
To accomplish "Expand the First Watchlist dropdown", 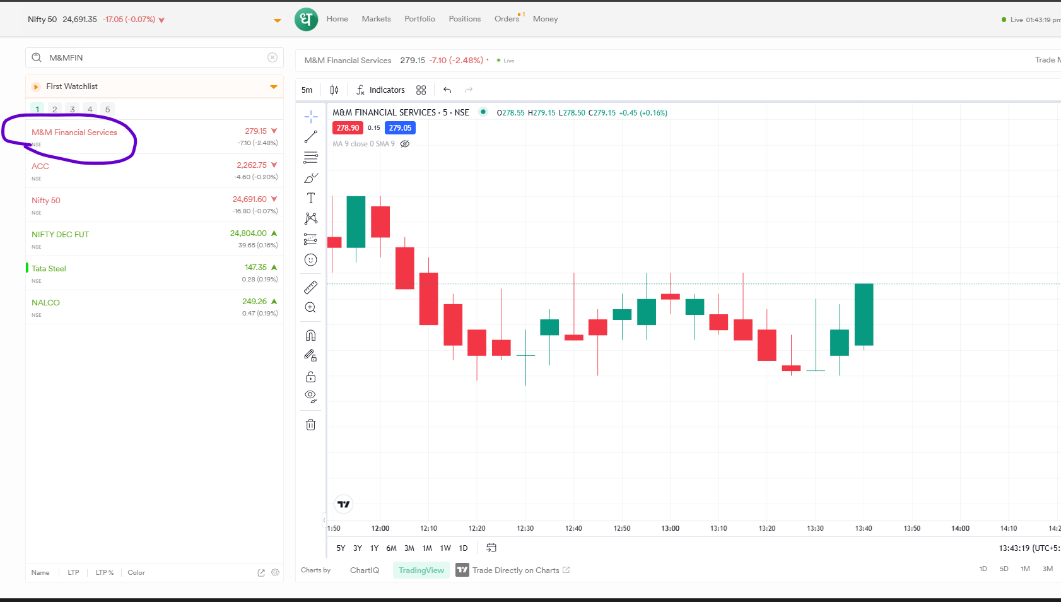I will tap(273, 86).
